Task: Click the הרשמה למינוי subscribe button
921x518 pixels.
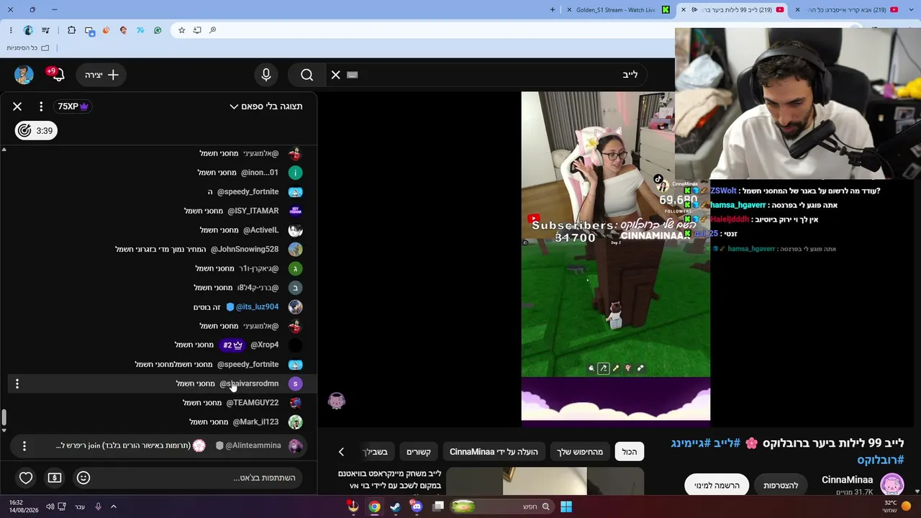Action: 717,486
